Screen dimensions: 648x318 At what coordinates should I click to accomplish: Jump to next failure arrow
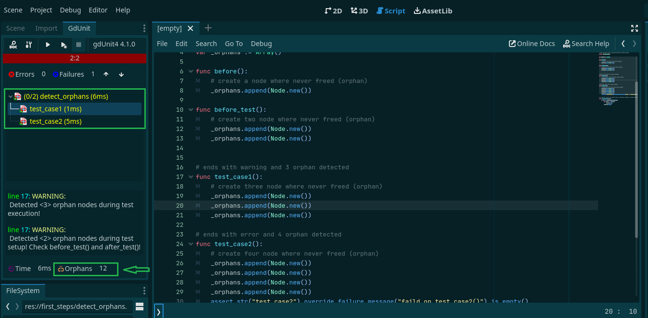click(121, 74)
